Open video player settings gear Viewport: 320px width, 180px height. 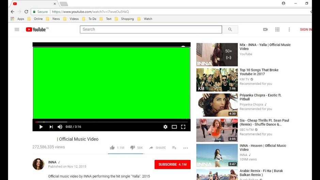pos(165,127)
